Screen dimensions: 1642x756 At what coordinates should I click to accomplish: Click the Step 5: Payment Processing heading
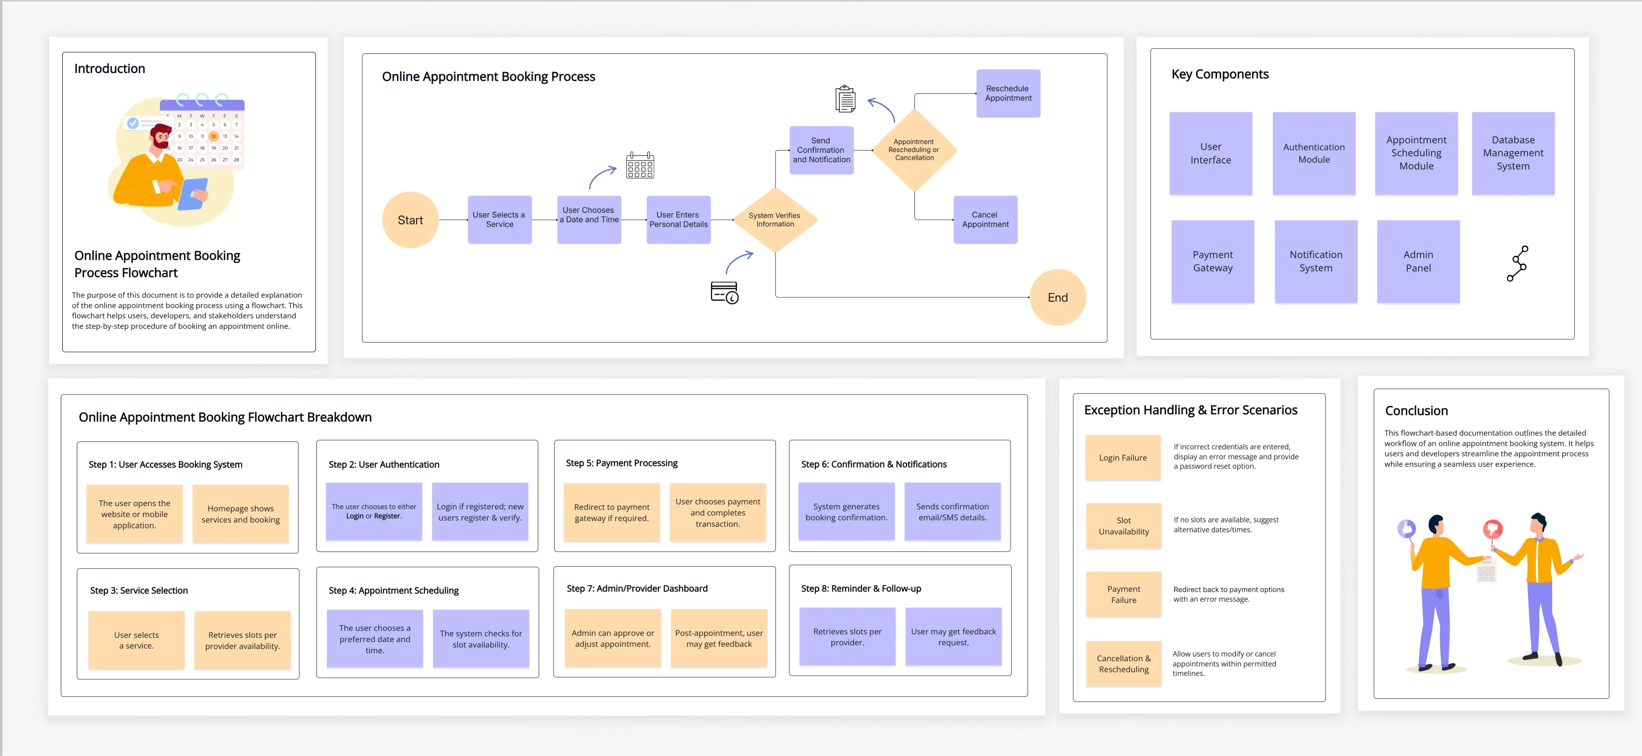(621, 463)
